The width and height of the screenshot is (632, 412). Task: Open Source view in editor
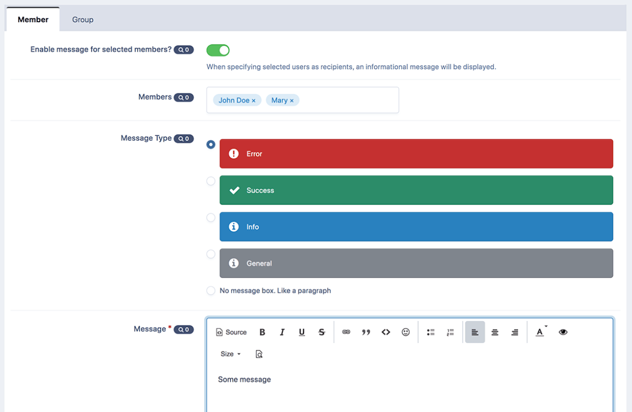[x=231, y=332]
